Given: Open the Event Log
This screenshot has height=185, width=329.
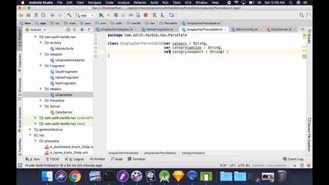Looking at the screenshot, I should coord(293,159).
